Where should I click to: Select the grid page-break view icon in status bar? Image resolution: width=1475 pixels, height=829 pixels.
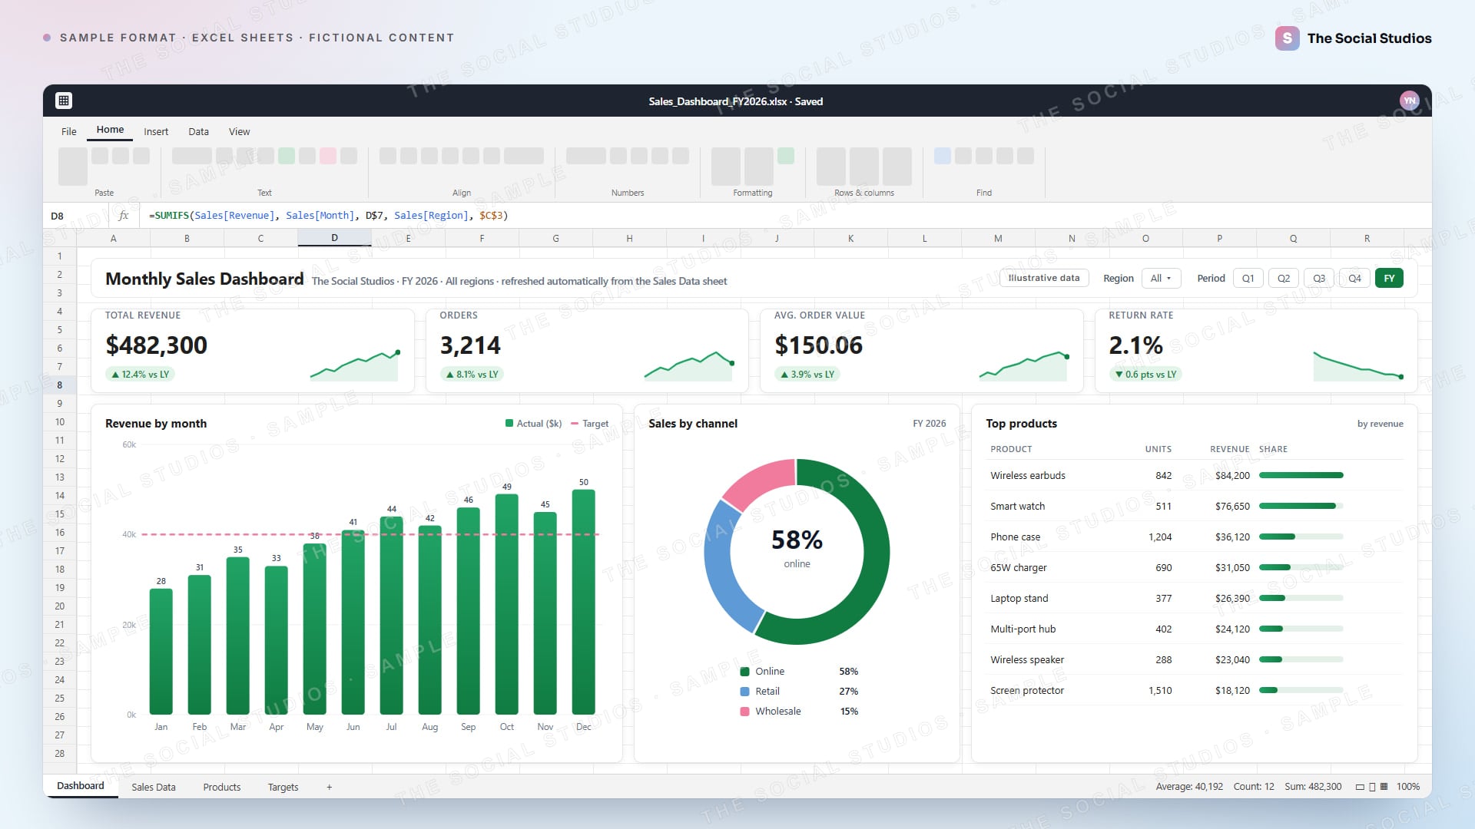point(1384,787)
